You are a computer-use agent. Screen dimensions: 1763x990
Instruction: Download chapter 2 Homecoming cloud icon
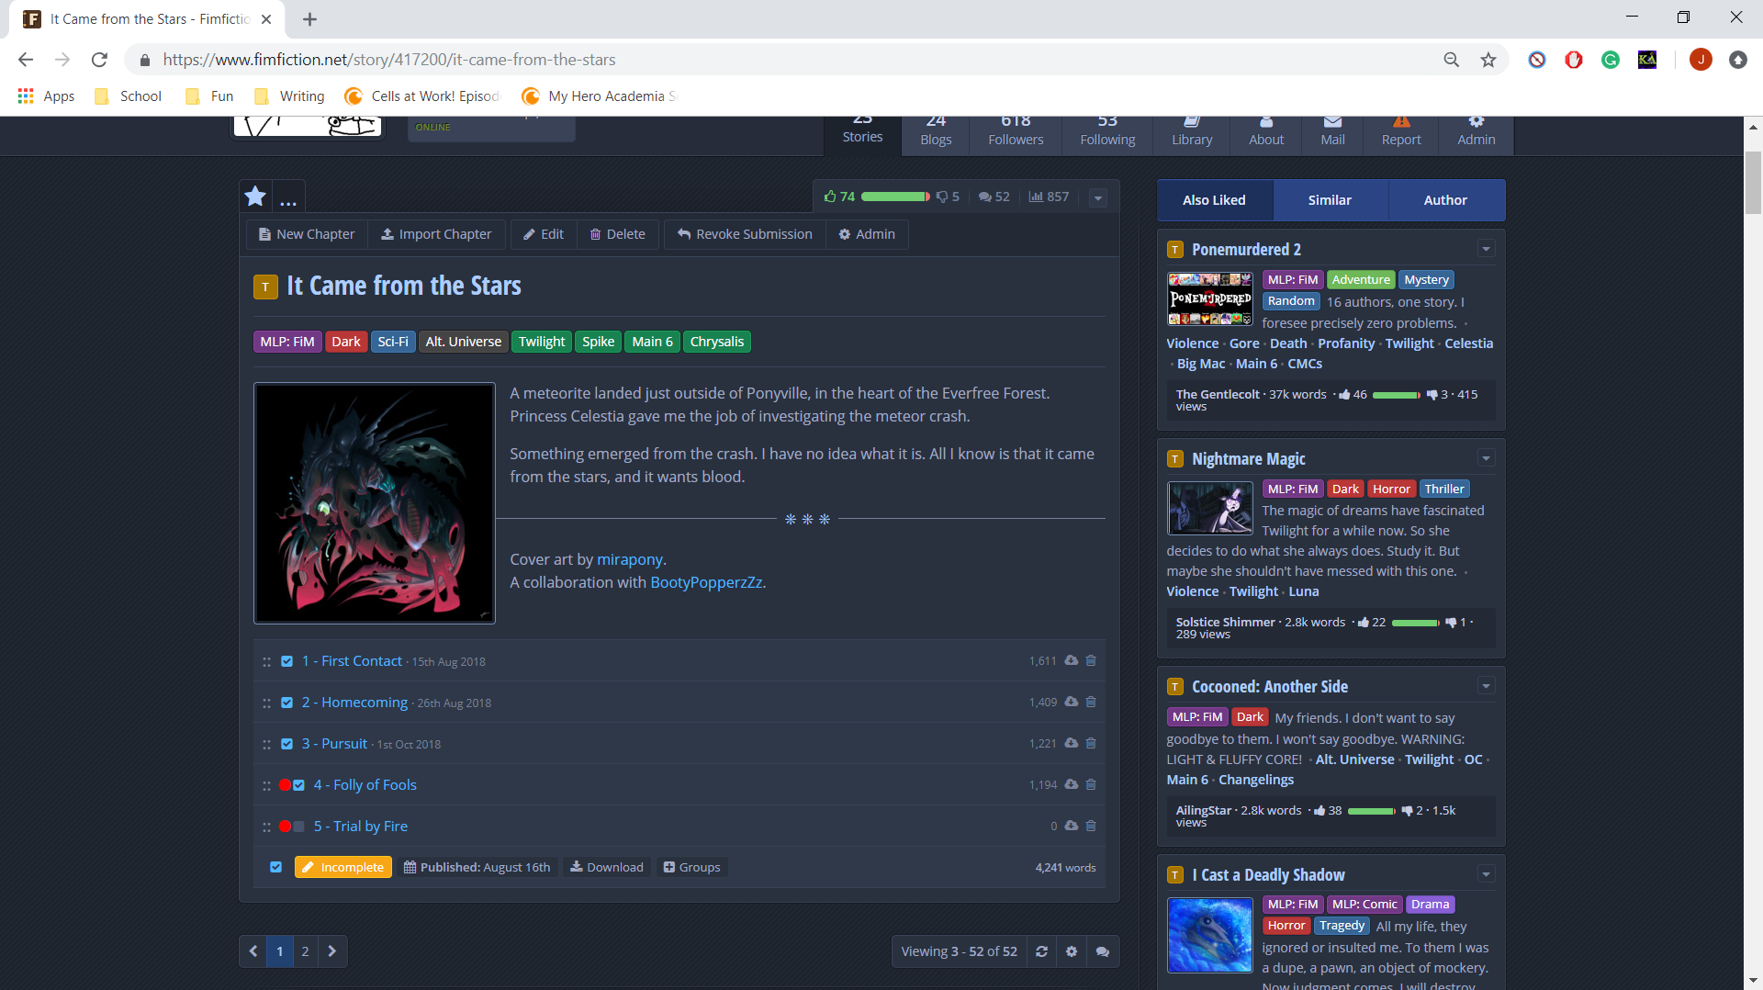(1071, 702)
